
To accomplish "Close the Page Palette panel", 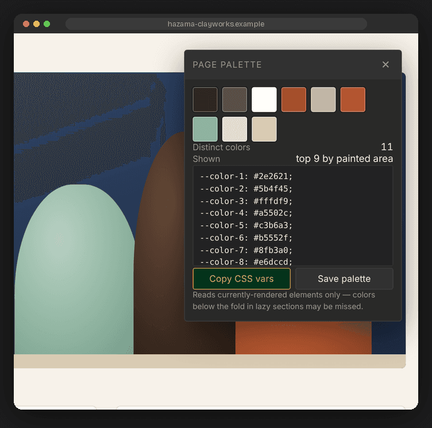I will tap(385, 64).
